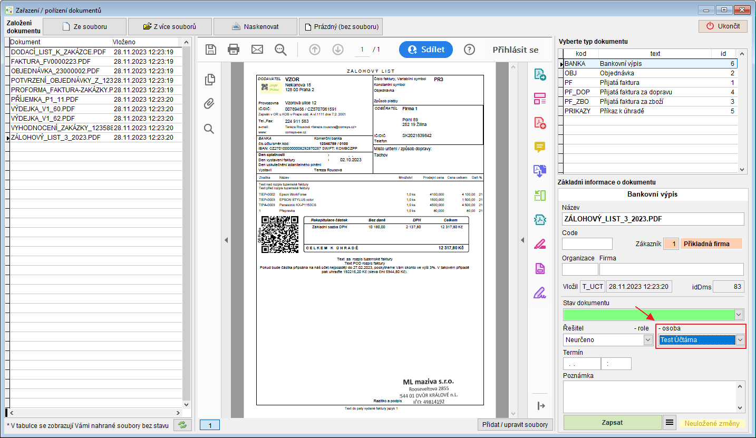Collapse the right PDF tools panel with small triangle
The height and width of the screenshot is (438, 756).
tap(522, 240)
